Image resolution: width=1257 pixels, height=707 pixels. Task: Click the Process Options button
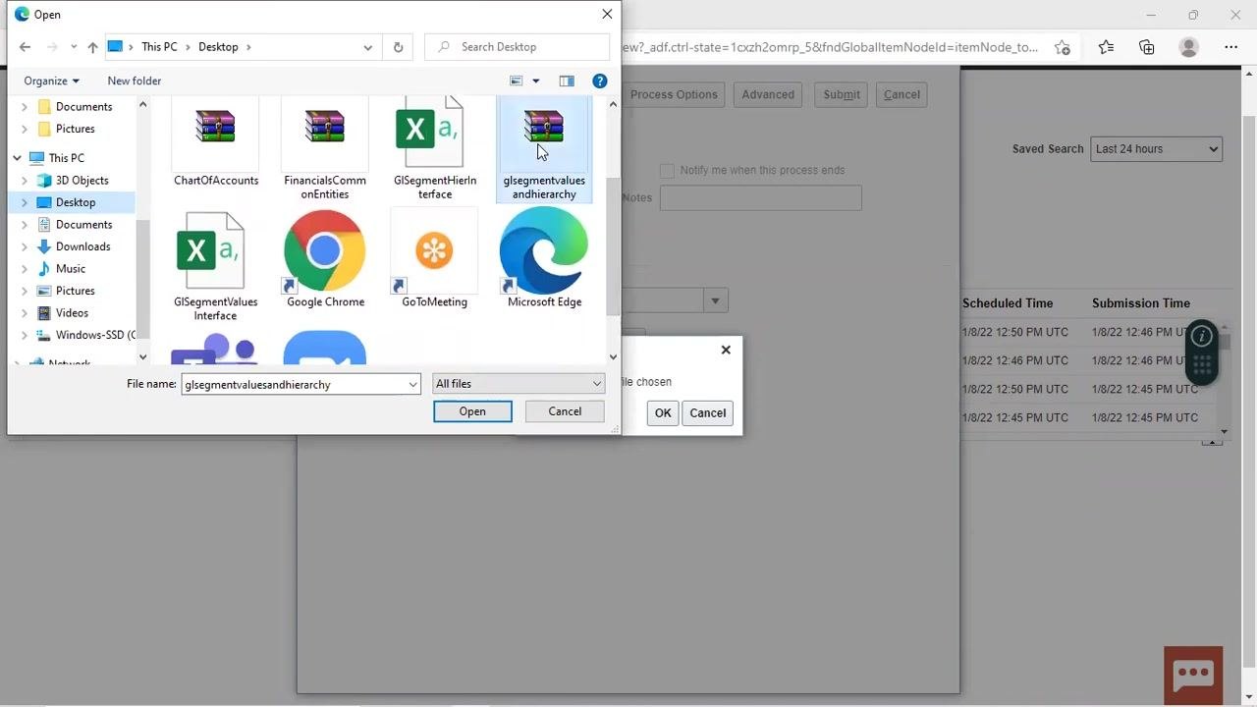(674, 95)
